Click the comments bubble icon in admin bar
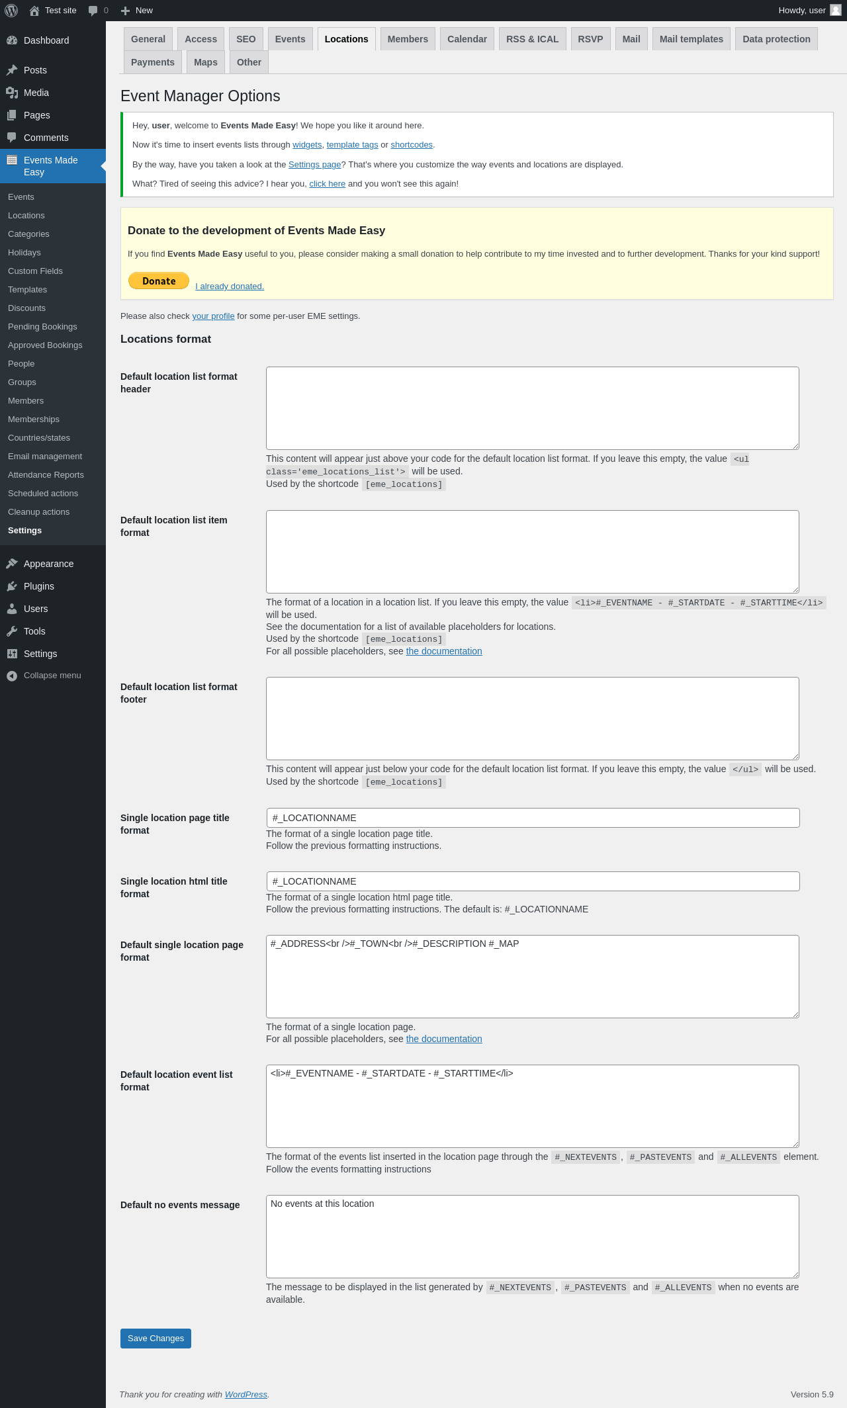847x1408 pixels. pos(93,11)
